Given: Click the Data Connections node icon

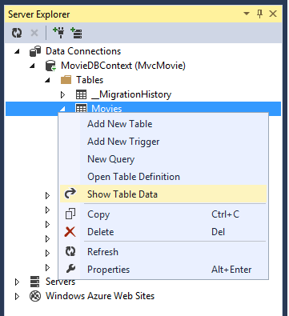Looking at the screenshot, I should point(35,51).
